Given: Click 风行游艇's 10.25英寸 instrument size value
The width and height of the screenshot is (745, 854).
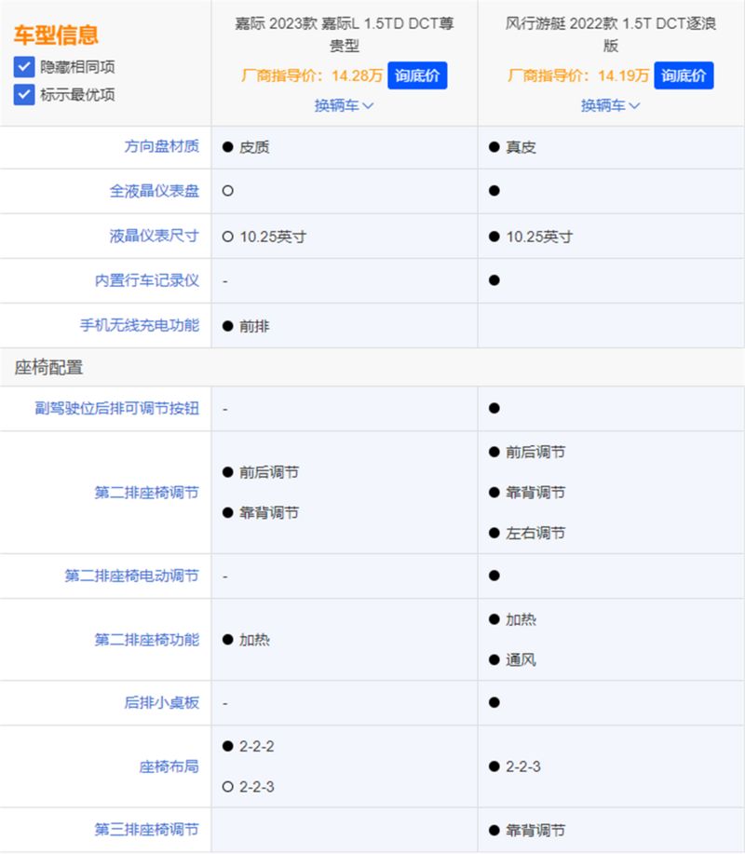Looking at the screenshot, I should [540, 237].
